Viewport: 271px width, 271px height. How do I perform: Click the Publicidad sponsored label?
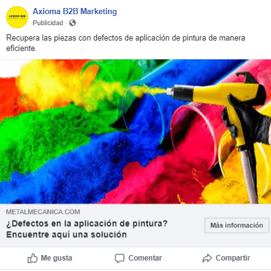(x=48, y=23)
